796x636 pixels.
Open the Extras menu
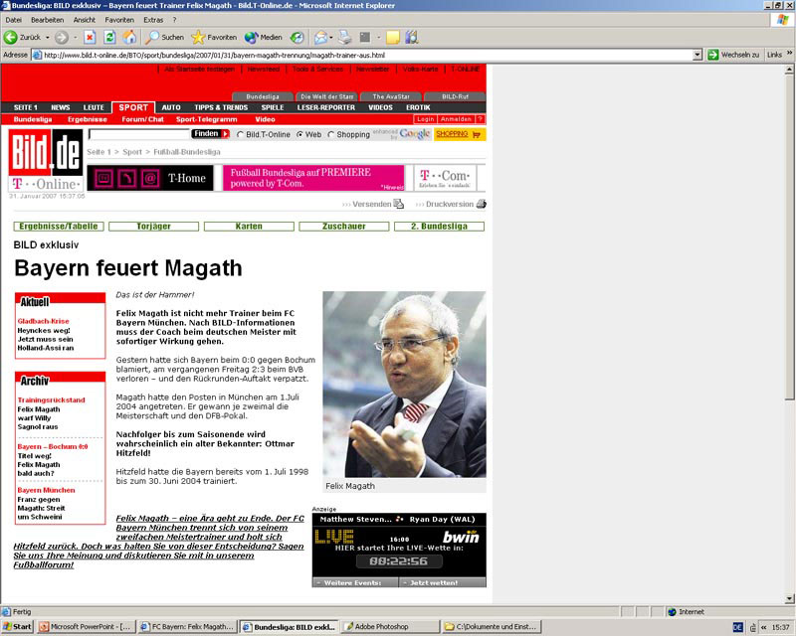pos(153,20)
